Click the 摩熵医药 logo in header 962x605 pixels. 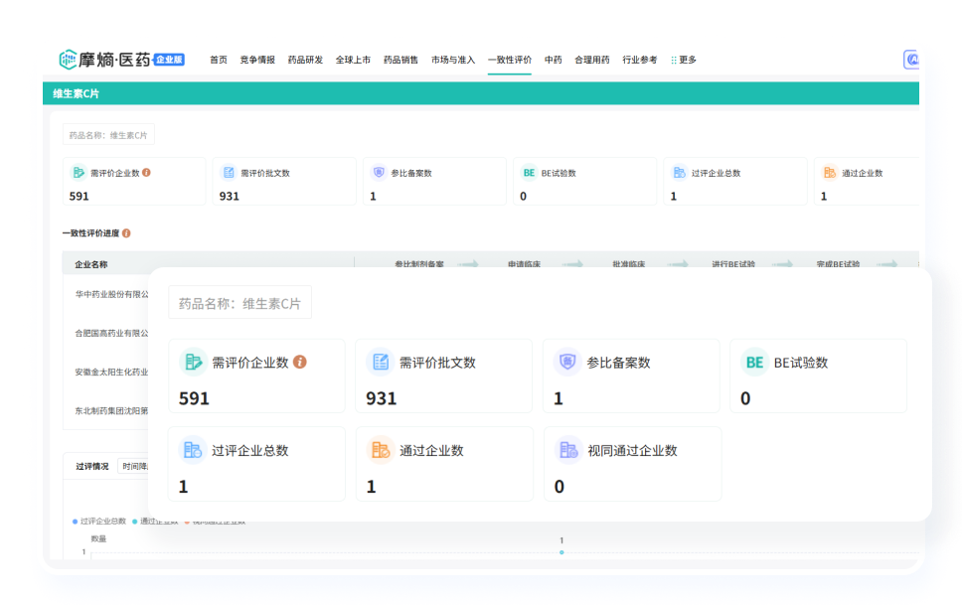pos(121,60)
